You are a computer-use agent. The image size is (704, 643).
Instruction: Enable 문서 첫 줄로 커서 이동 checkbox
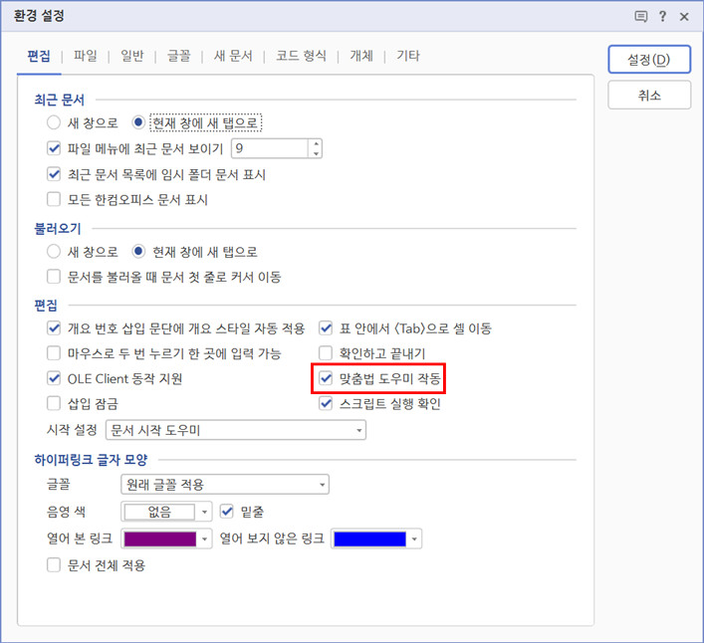pos(54,277)
